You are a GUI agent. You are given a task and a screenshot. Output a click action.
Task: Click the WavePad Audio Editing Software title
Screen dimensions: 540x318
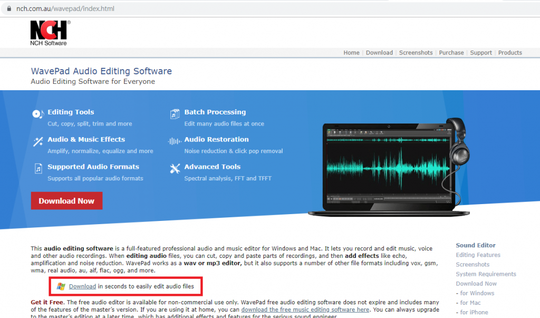click(x=101, y=71)
